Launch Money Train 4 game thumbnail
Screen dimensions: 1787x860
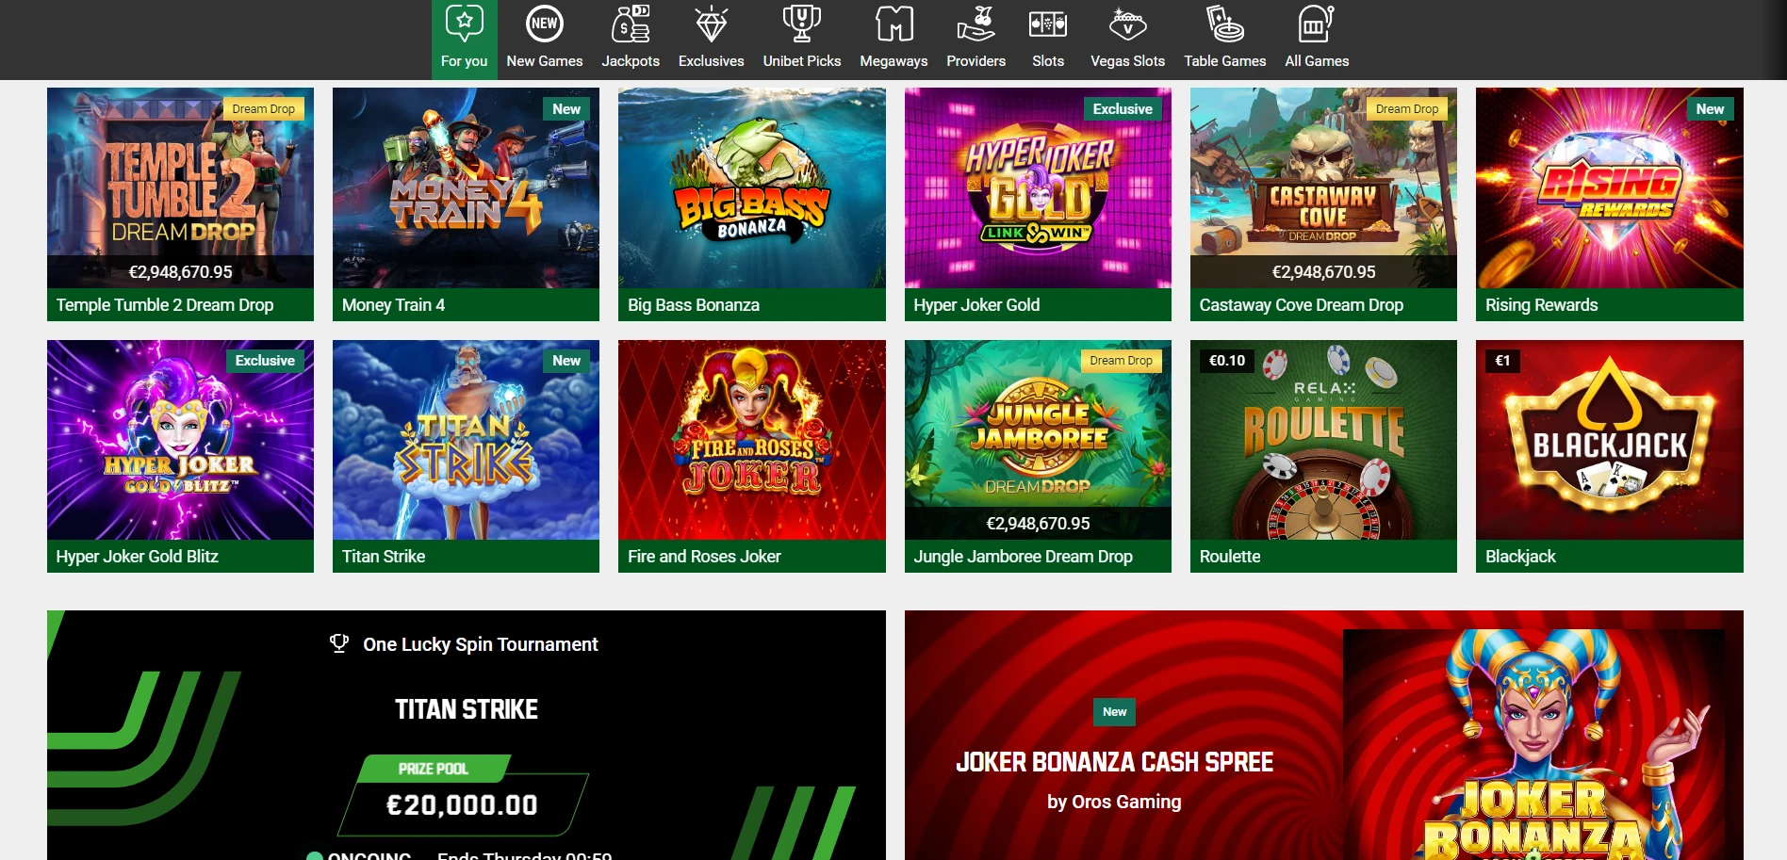tap(466, 187)
